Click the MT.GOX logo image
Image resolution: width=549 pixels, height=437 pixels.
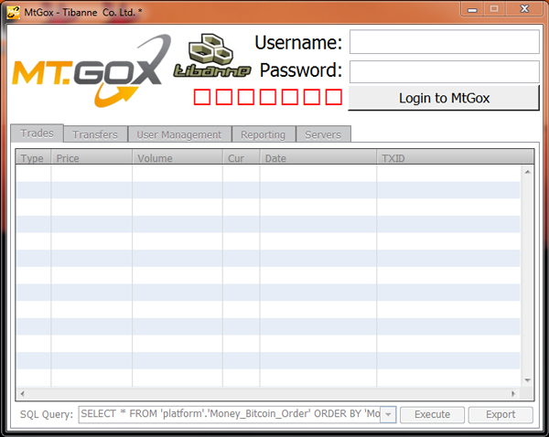pyautogui.click(x=91, y=71)
